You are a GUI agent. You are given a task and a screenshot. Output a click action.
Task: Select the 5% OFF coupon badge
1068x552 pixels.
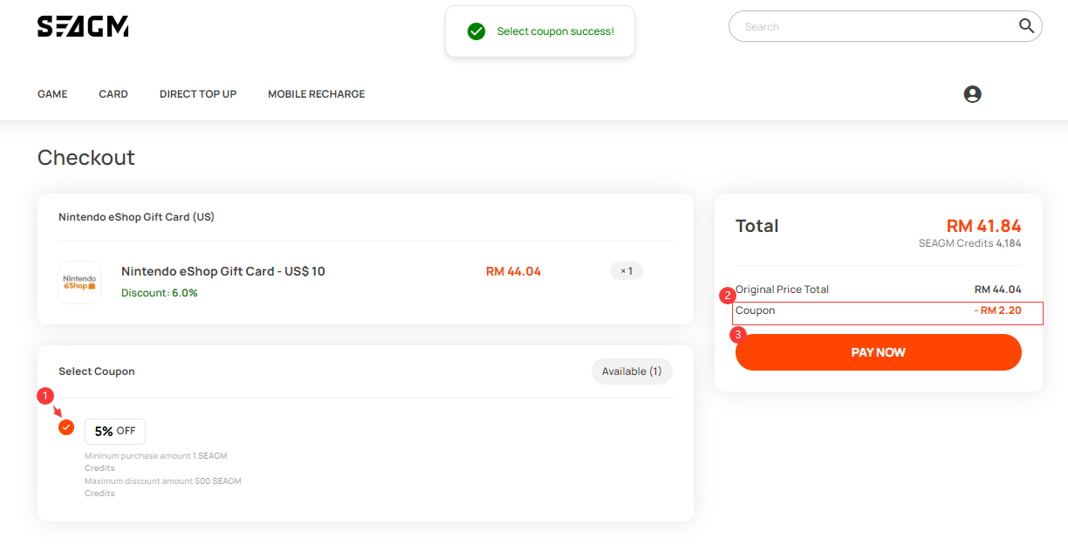coord(115,431)
